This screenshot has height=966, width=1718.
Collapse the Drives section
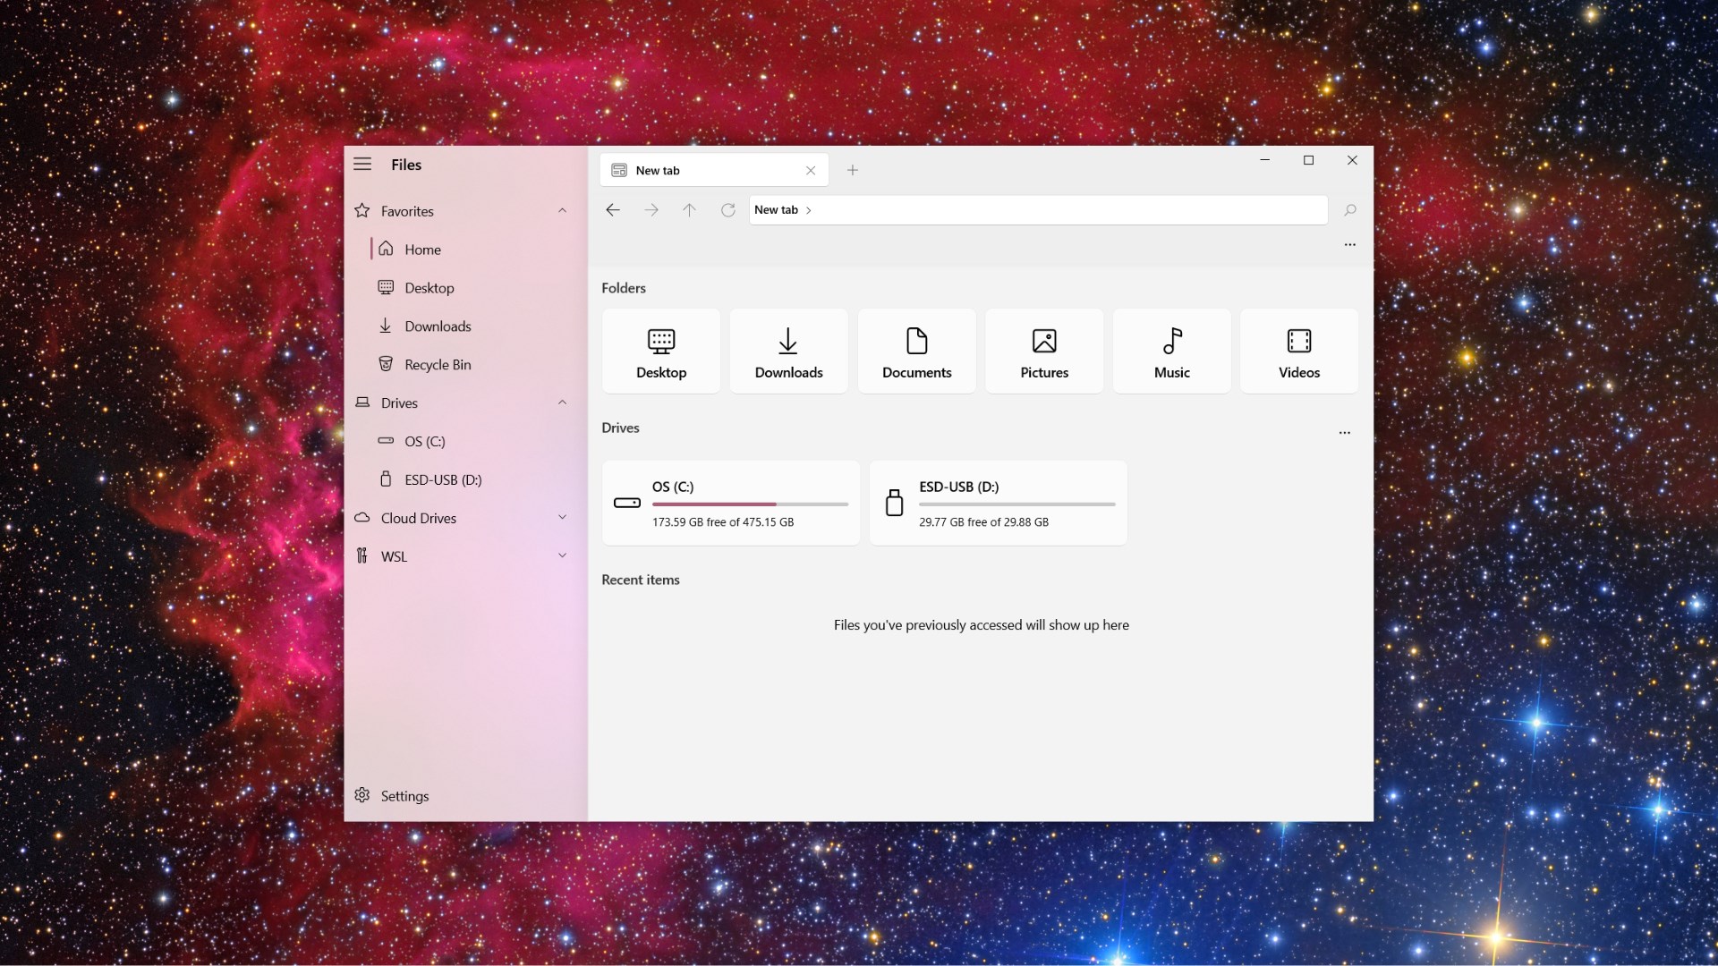(562, 402)
